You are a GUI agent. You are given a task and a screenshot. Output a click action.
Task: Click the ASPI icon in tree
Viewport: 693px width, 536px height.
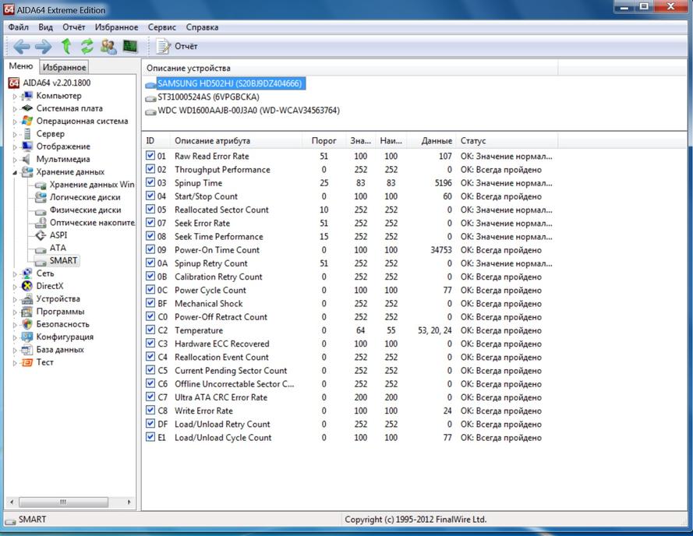41,235
